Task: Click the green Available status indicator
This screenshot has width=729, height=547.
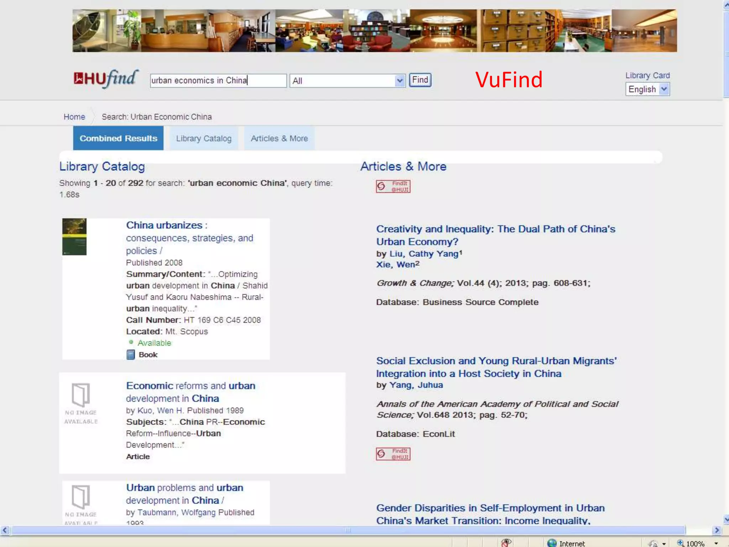Action: 150,343
